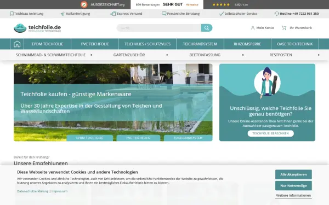Click the Thea assistant avatar

tap(267, 83)
